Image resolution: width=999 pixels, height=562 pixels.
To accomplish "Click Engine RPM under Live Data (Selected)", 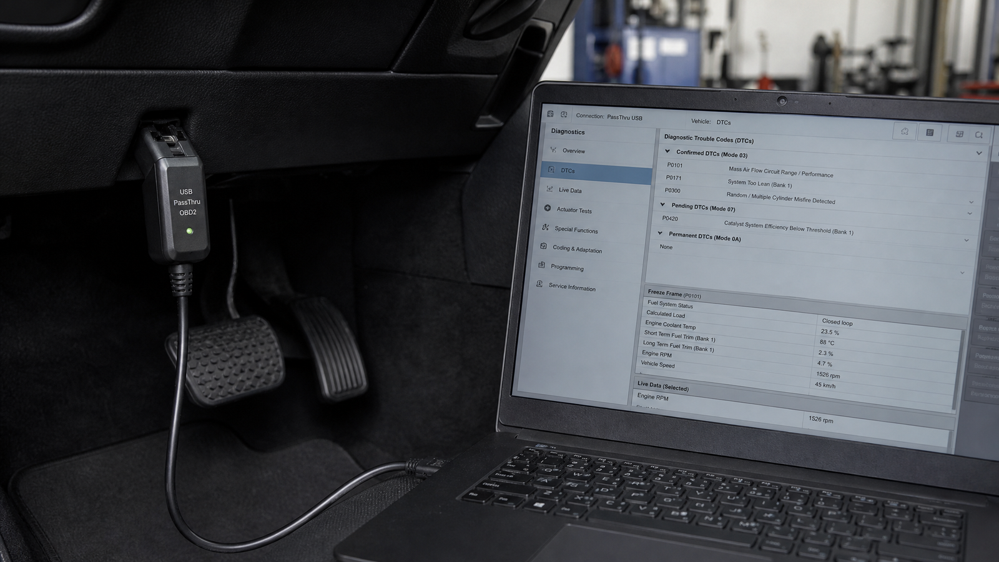I will tap(652, 397).
